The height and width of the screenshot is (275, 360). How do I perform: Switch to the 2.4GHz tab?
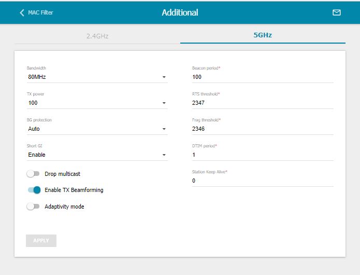(97, 36)
